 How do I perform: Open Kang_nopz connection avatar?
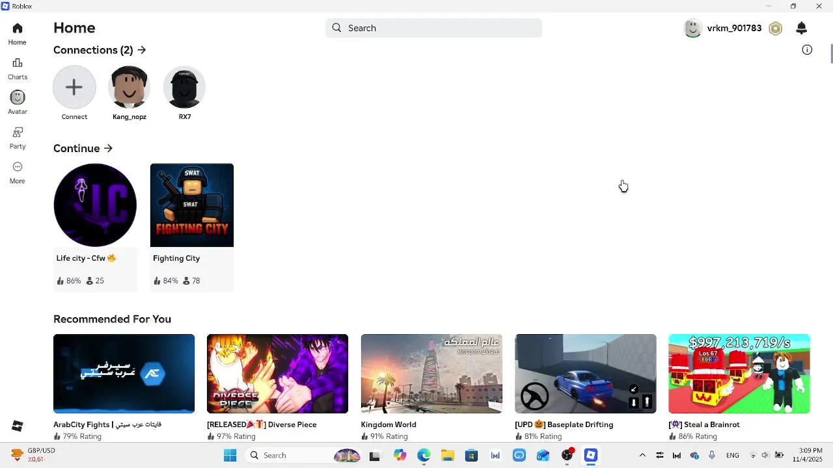pos(130,87)
